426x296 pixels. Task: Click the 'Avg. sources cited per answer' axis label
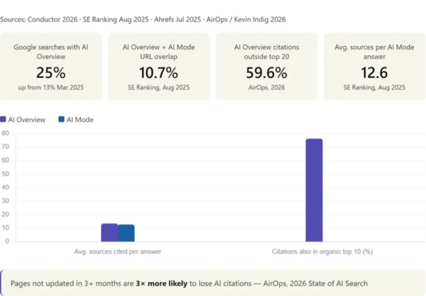pos(118,252)
